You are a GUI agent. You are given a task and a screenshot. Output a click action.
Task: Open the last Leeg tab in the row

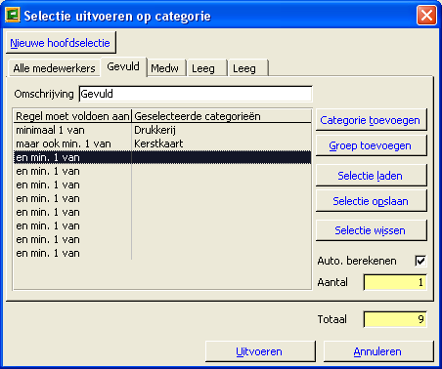click(x=248, y=68)
